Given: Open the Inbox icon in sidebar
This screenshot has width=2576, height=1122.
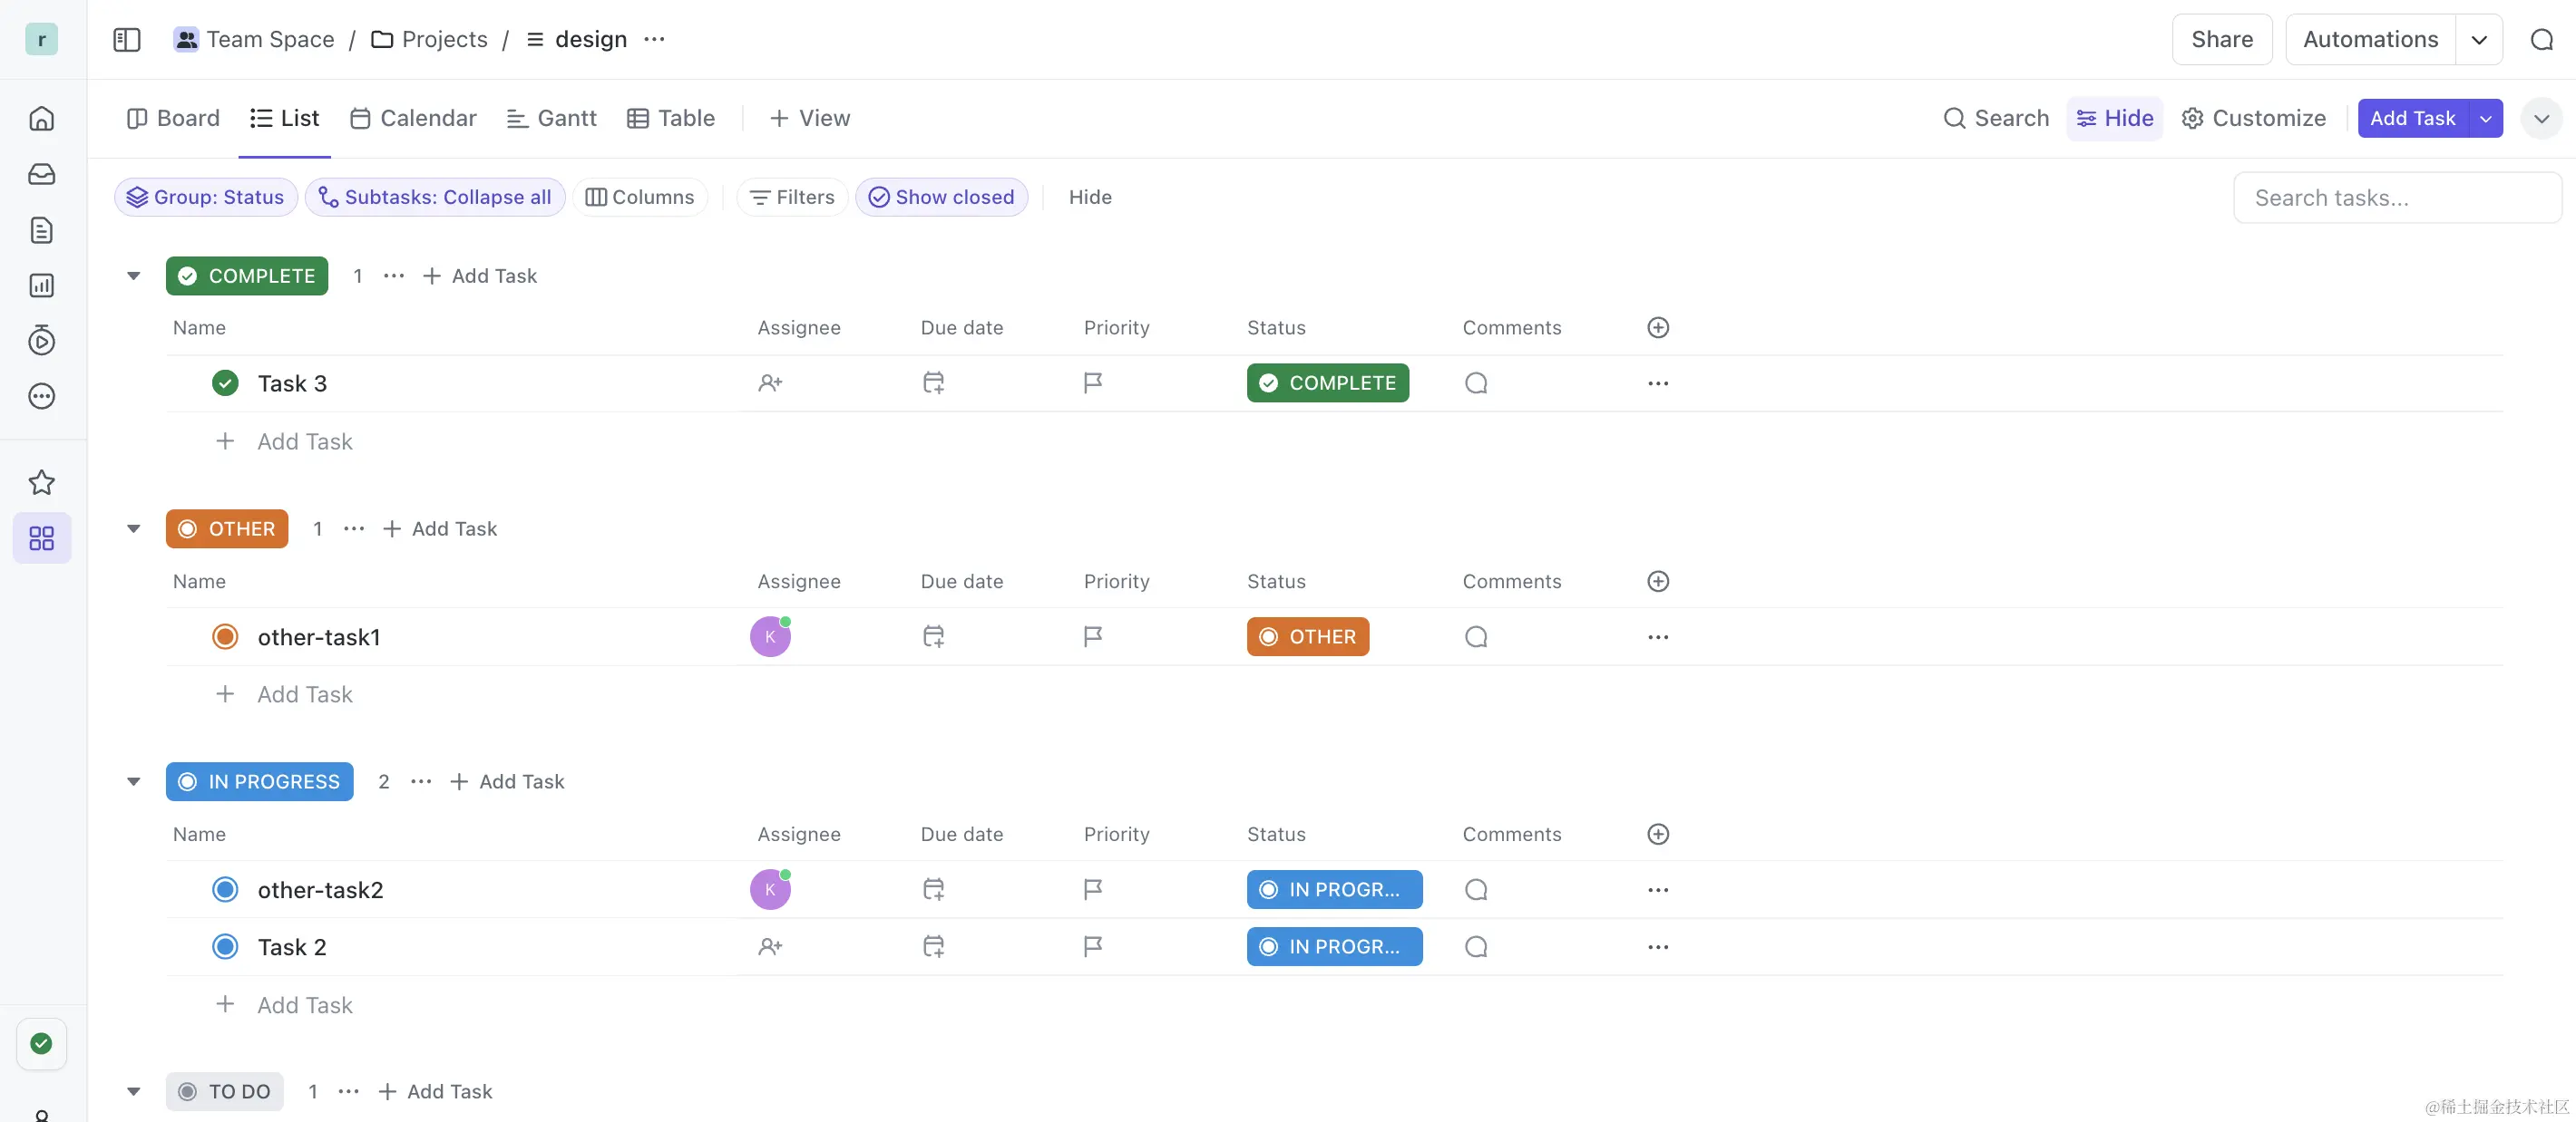Looking at the screenshot, I should point(41,175).
